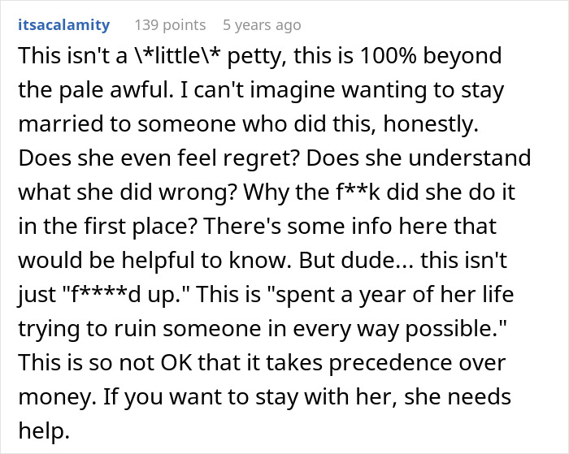Click the phrase 'the pale awful'
Viewport: 569px width, 454px height.
click(x=95, y=90)
